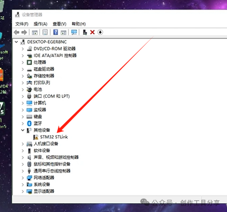Click the 处理器 processor icon
The image size is (227, 212).
click(x=29, y=62)
